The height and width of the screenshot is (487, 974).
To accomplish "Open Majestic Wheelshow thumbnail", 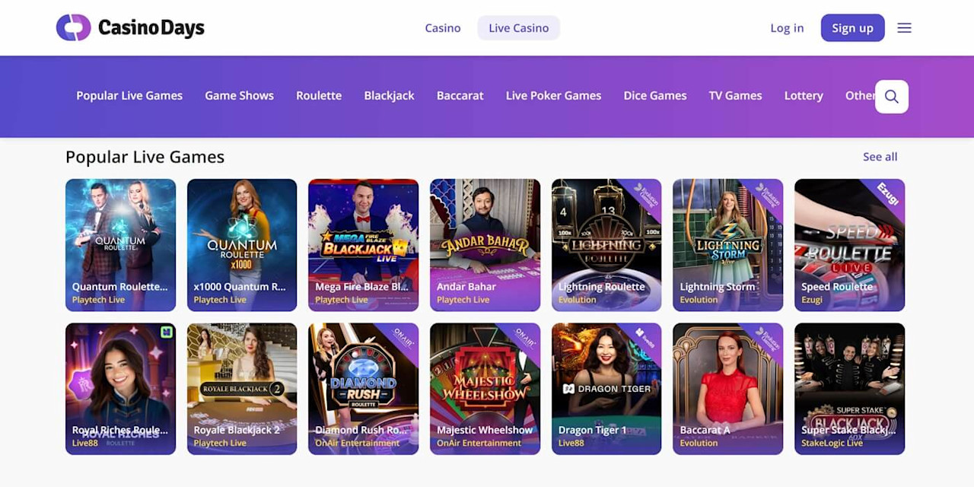I will click(485, 389).
